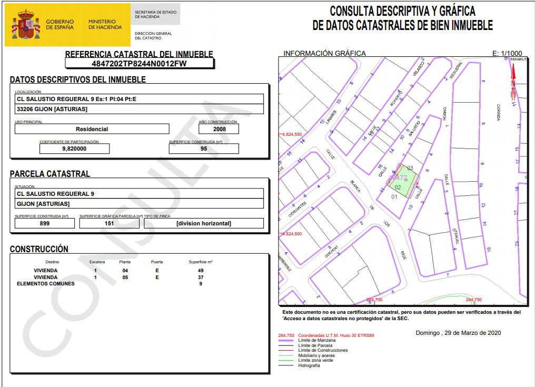Click the Límite de Construcciones red legend line
This screenshot has height=387, width=535.
(286, 351)
